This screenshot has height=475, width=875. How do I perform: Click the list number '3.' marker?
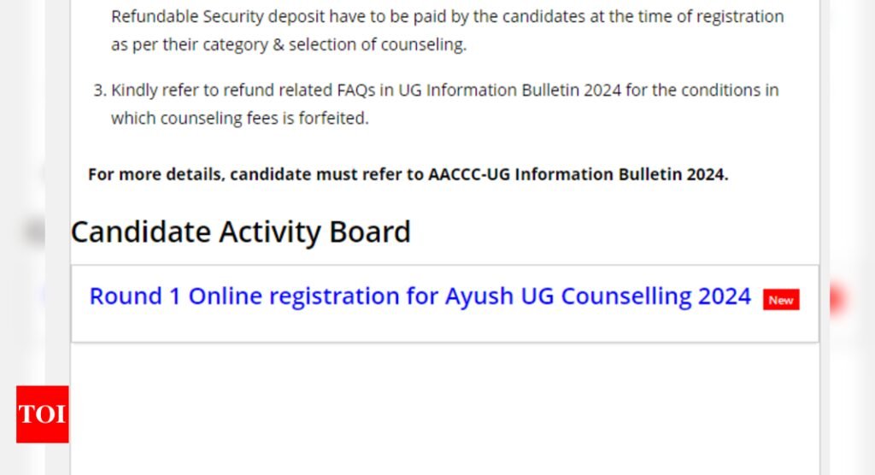[99, 91]
